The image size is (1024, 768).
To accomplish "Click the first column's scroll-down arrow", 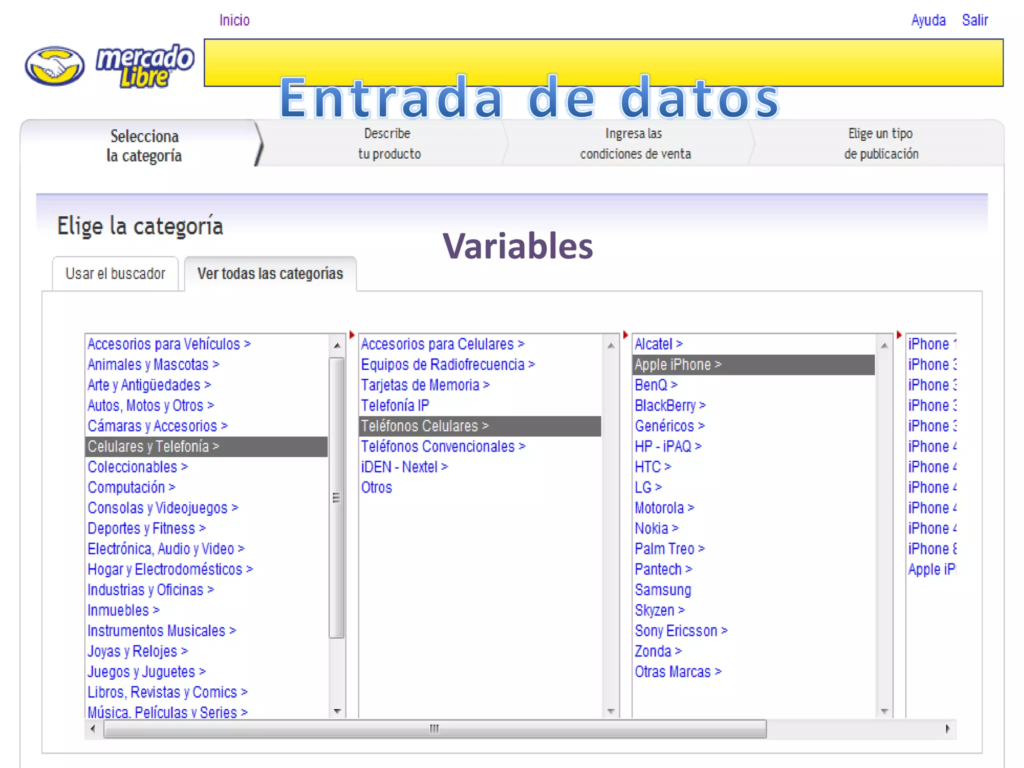I will [337, 711].
